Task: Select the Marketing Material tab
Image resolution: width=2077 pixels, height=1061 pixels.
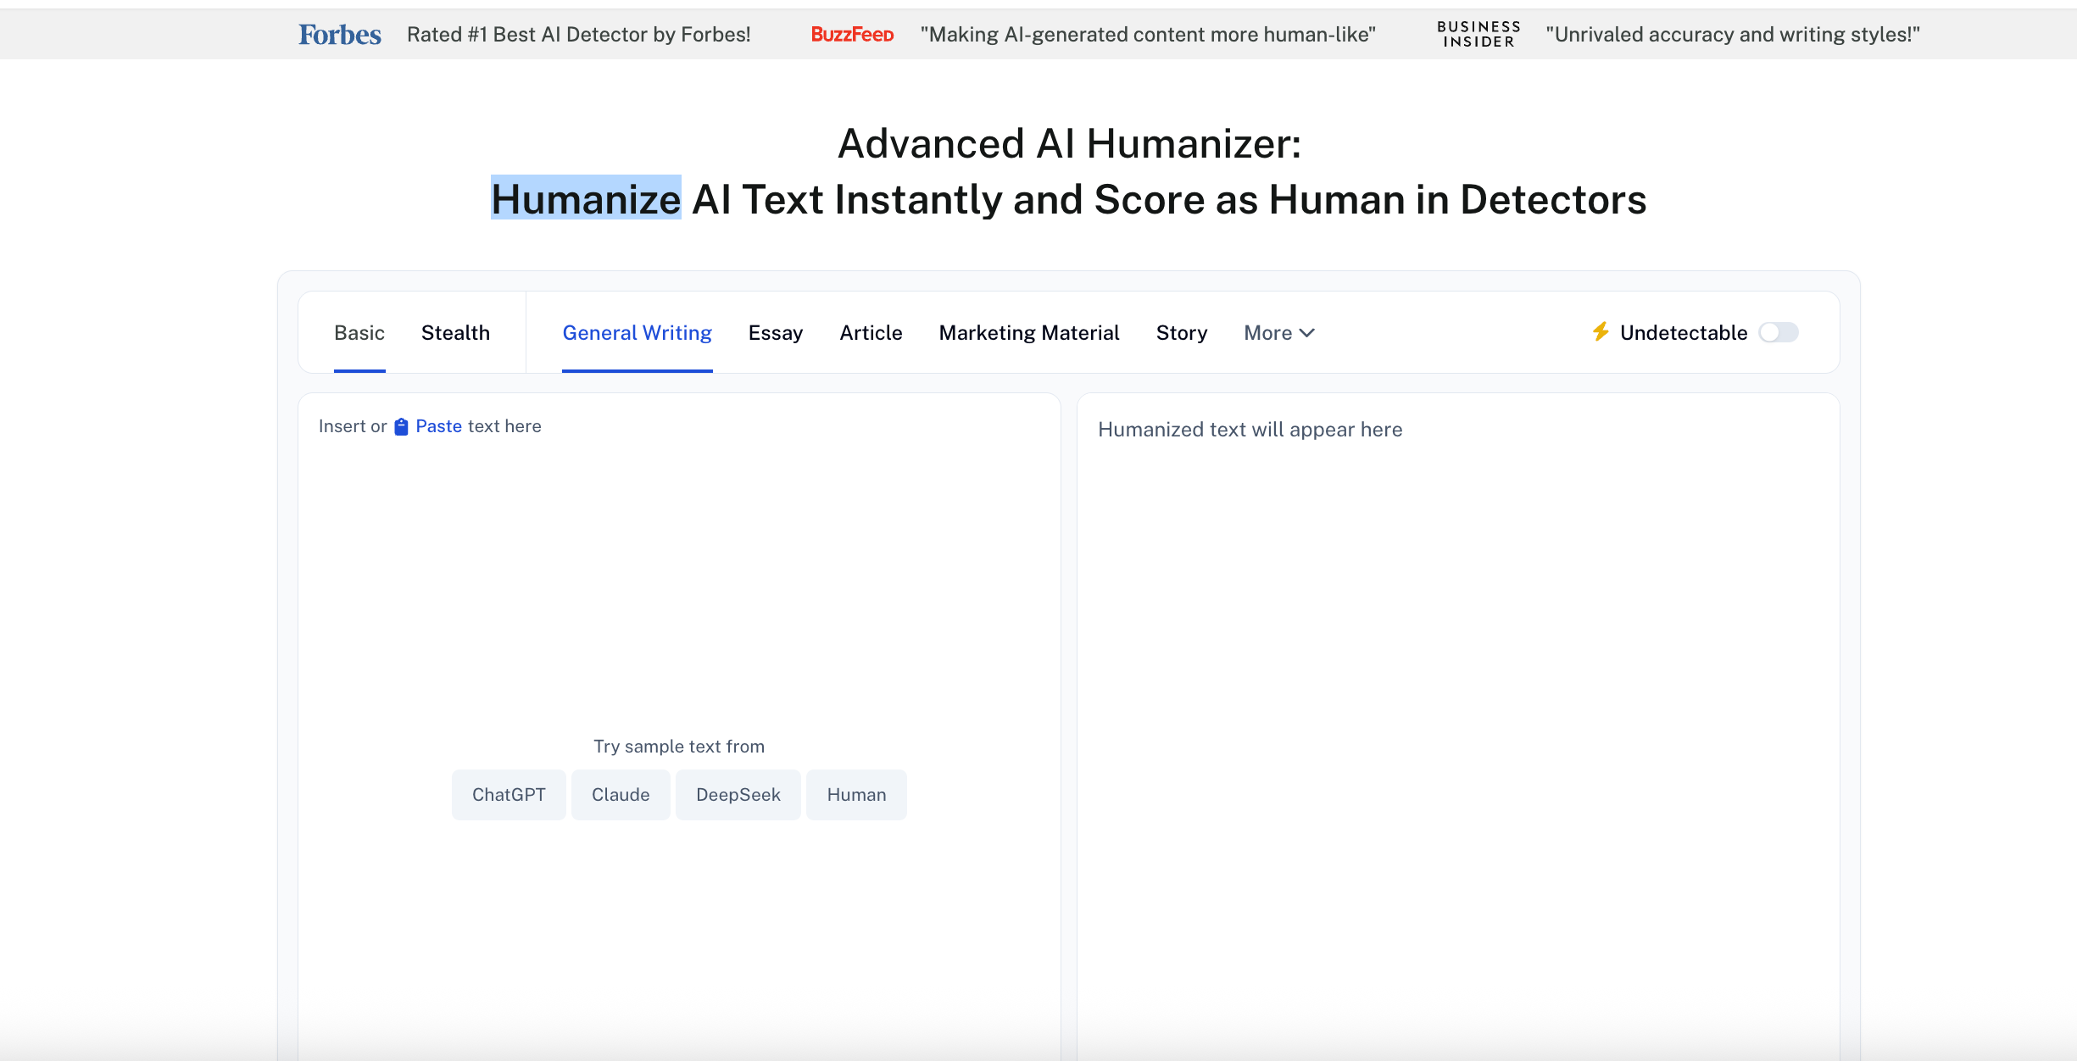Action: (x=1029, y=333)
